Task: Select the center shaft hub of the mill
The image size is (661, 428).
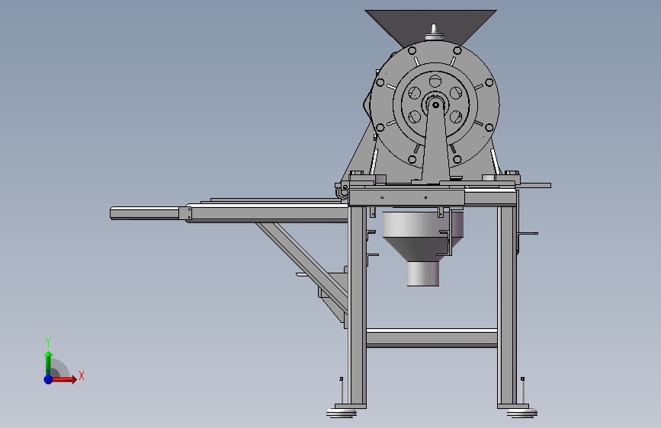Action: click(x=435, y=104)
